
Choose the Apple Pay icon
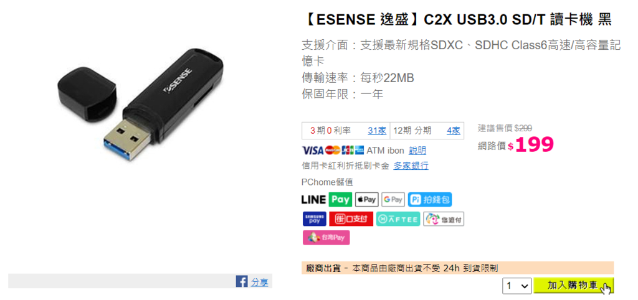coord(366,200)
